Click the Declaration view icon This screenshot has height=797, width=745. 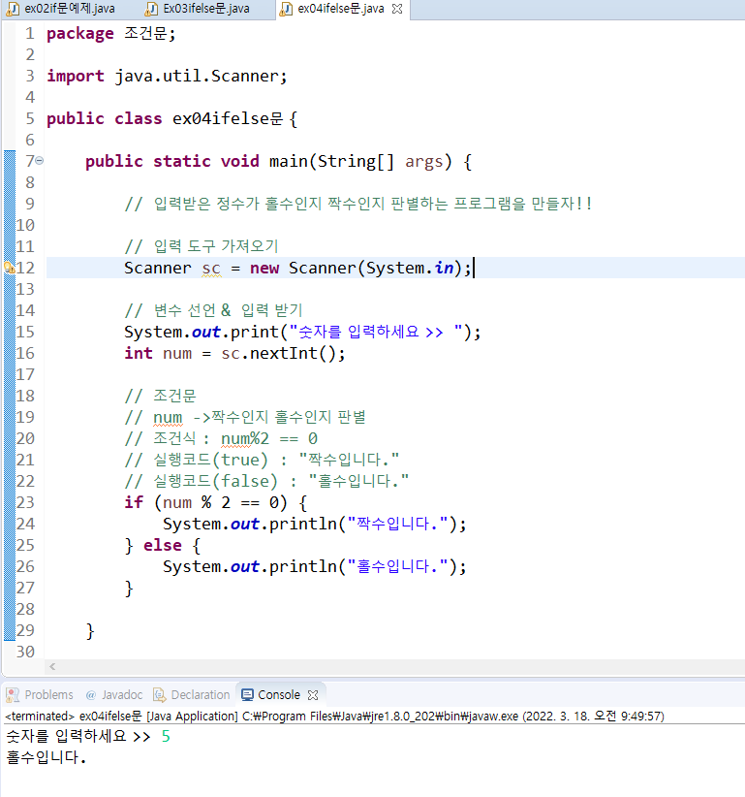[160, 694]
